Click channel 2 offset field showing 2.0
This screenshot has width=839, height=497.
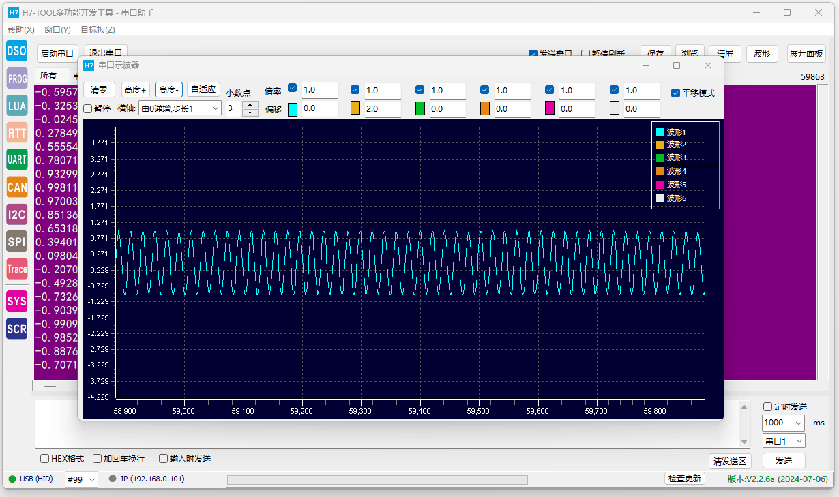382,109
